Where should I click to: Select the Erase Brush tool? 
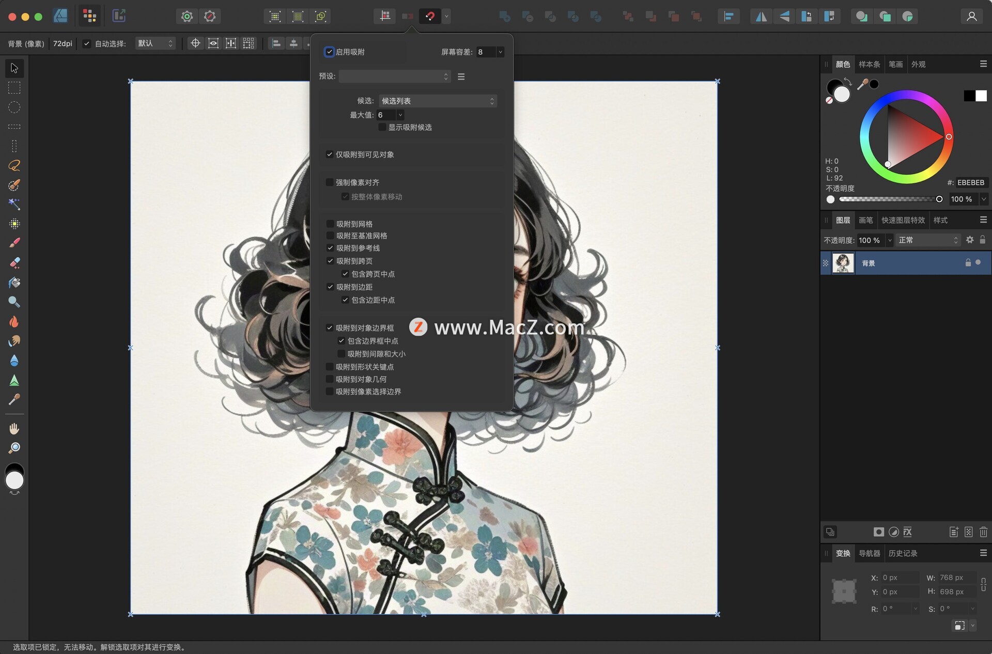(14, 262)
